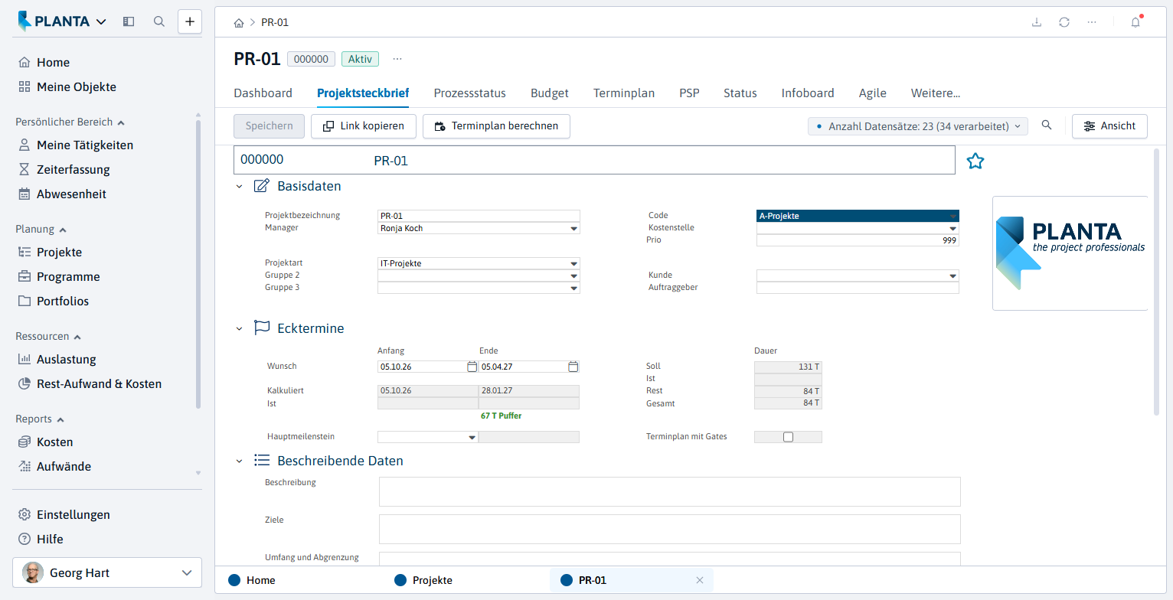Image resolution: width=1173 pixels, height=600 pixels.
Task: Click the Link kopieren button
Action: 363,126
